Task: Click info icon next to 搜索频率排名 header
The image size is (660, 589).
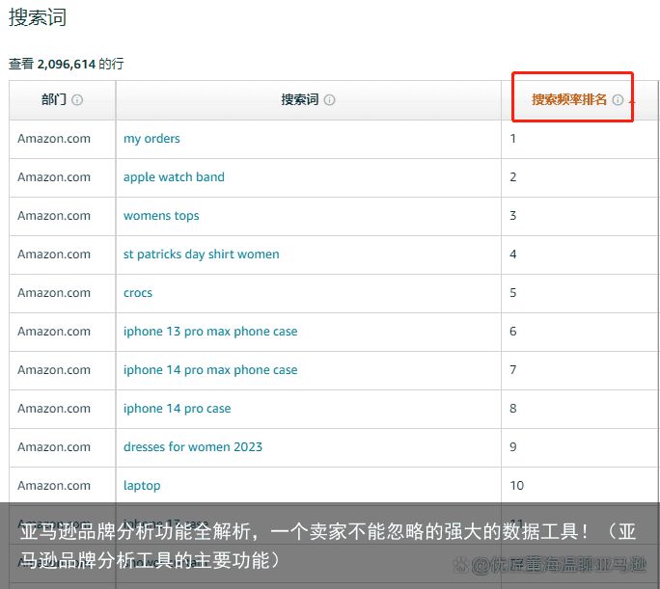Action: pyautogui.click(x=618, y=100)
